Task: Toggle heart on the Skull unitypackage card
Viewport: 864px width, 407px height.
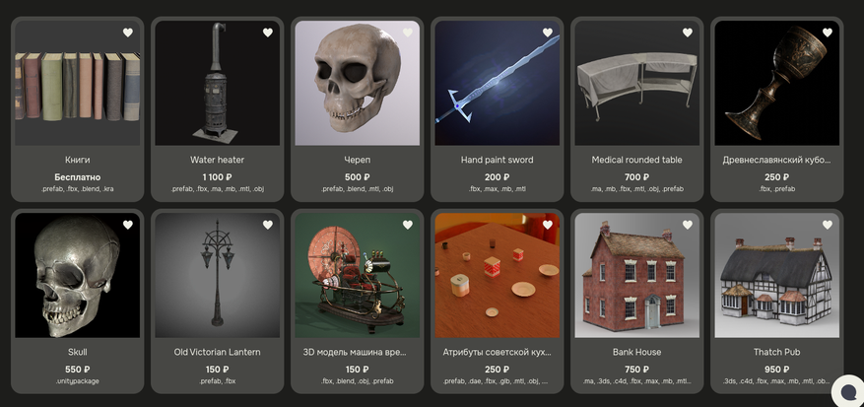Action: (x=128, y=225)
